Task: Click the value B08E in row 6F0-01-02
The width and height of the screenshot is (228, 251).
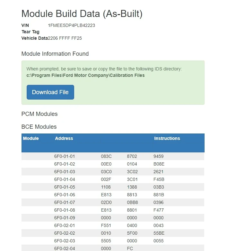Action: click(x=159, y=164)
